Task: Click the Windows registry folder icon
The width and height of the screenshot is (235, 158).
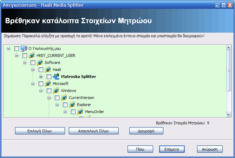Action: [x=56, y=91]
